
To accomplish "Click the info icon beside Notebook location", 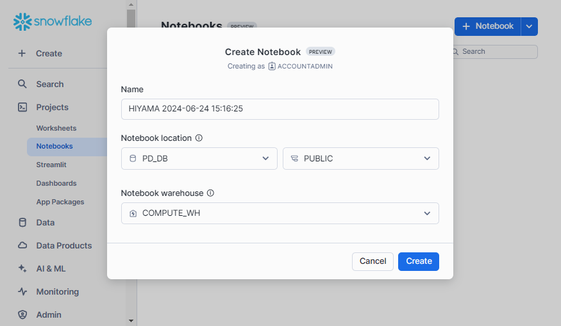I will click(x=199, y=138).
